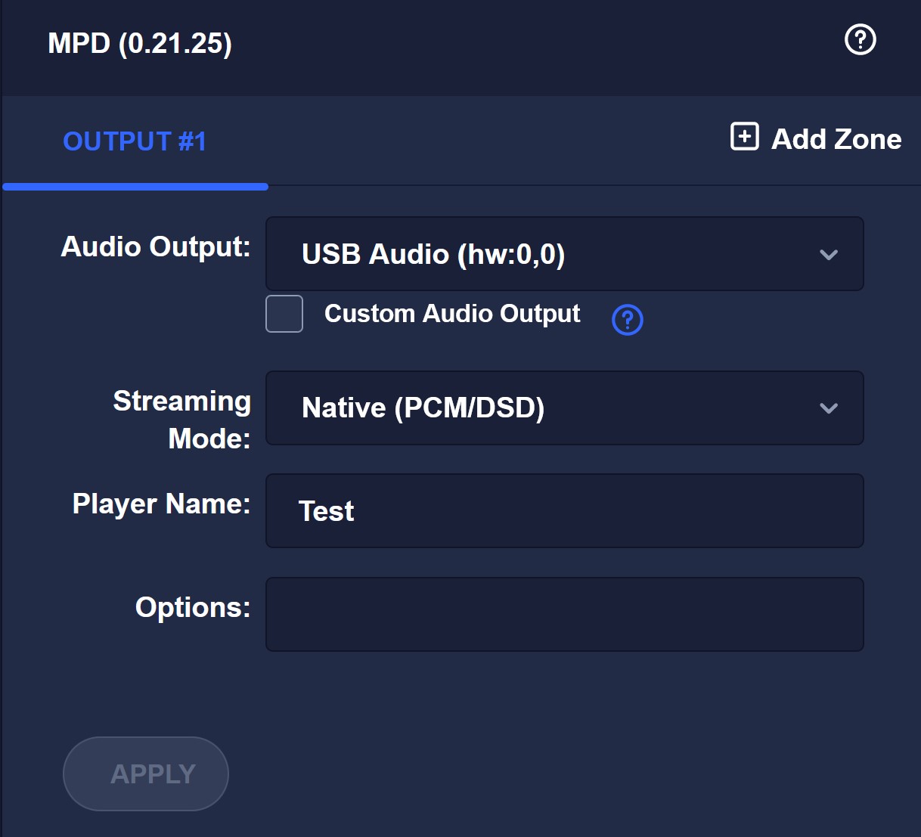Open the MPD help icon in header
Screen dimensions: 921x837
point(860,39)
